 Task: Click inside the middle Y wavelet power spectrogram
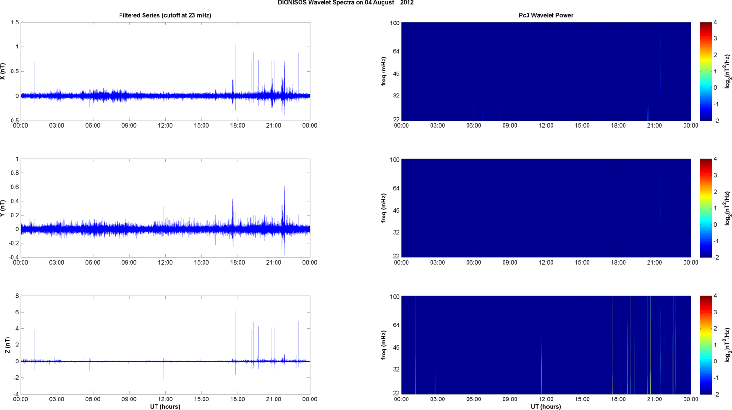coord(546,208)
